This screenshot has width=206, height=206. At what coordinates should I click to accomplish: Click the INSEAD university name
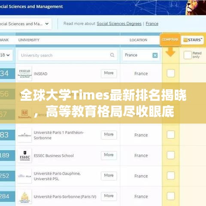click(x=40, y=74)
